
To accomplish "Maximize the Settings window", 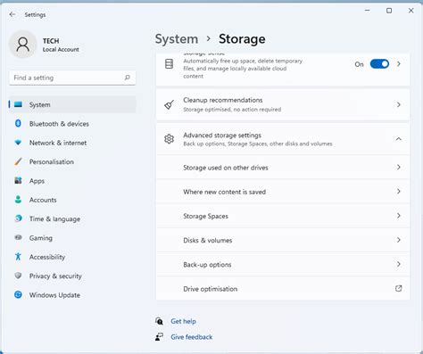I will tap(389, 11).
